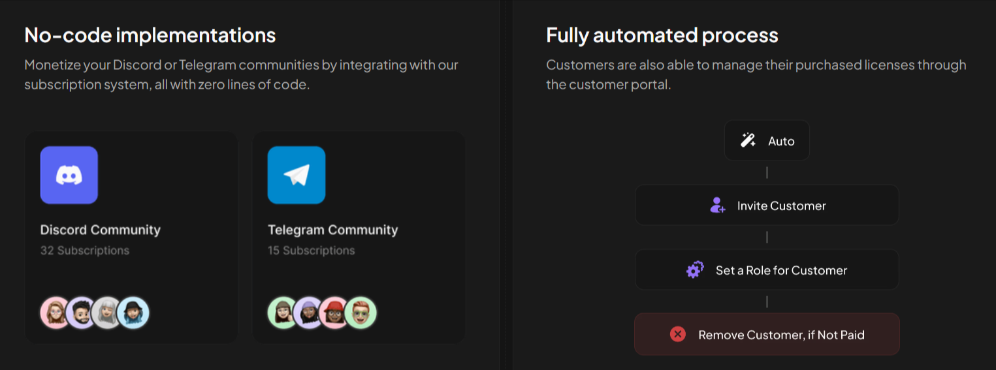
Task: Select sunglasses avatar in Telegram Community card
Action: (361, 313)
